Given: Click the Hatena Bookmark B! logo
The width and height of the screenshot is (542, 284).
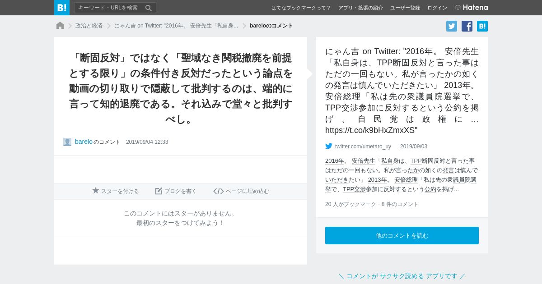Looking at the screenshot, I should 62,8.
